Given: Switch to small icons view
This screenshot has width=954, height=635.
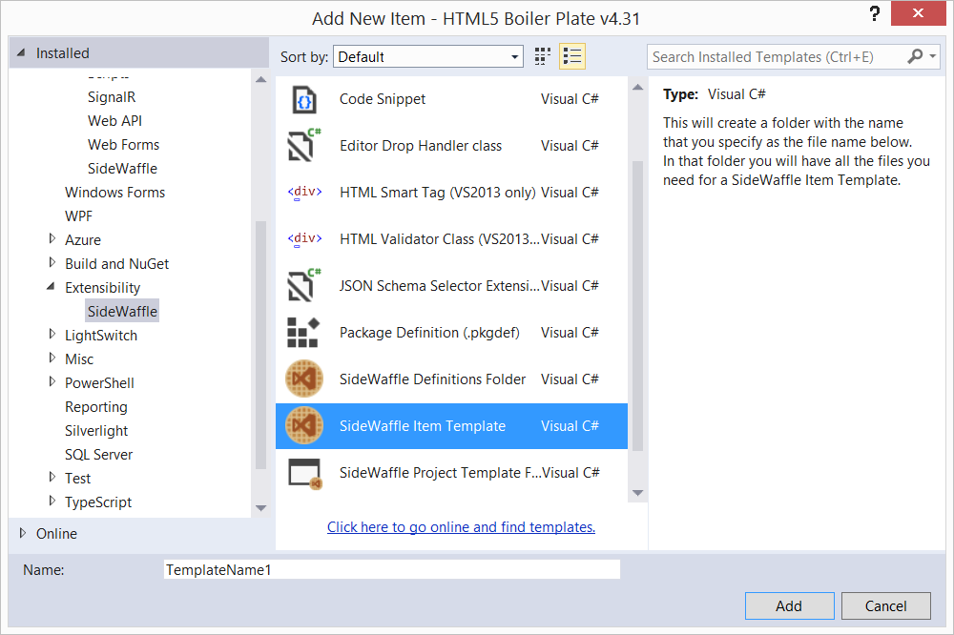Looking at the screenshot, I should tap(542, 56).
